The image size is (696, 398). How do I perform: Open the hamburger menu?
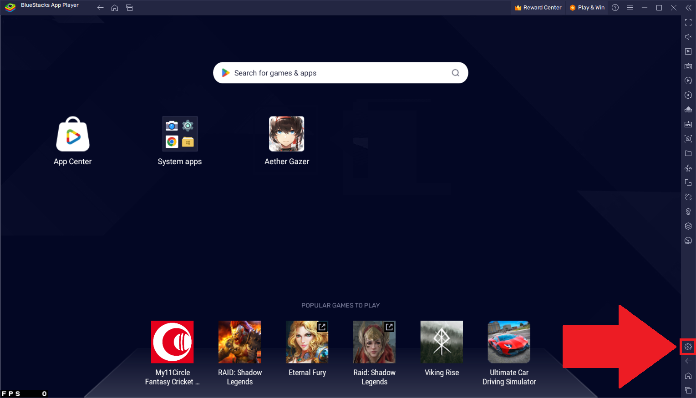630,7
